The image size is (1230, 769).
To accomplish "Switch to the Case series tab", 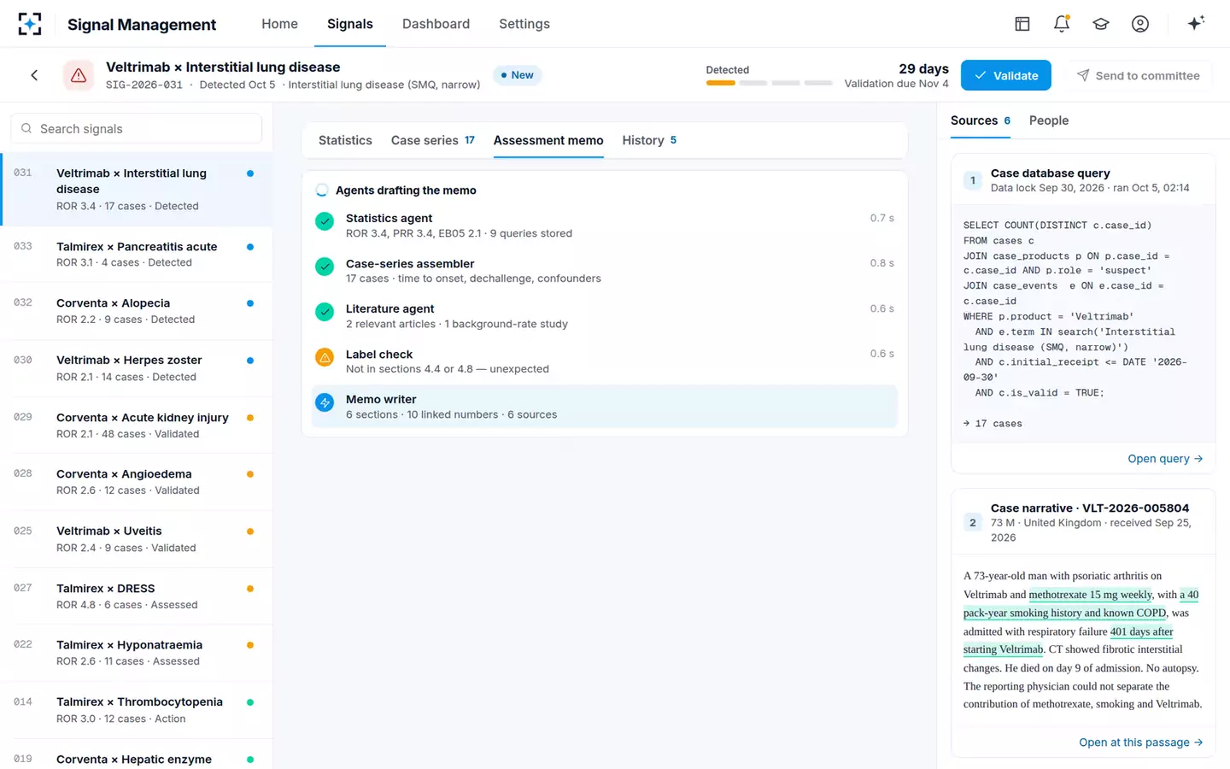I will click(433, 140).
